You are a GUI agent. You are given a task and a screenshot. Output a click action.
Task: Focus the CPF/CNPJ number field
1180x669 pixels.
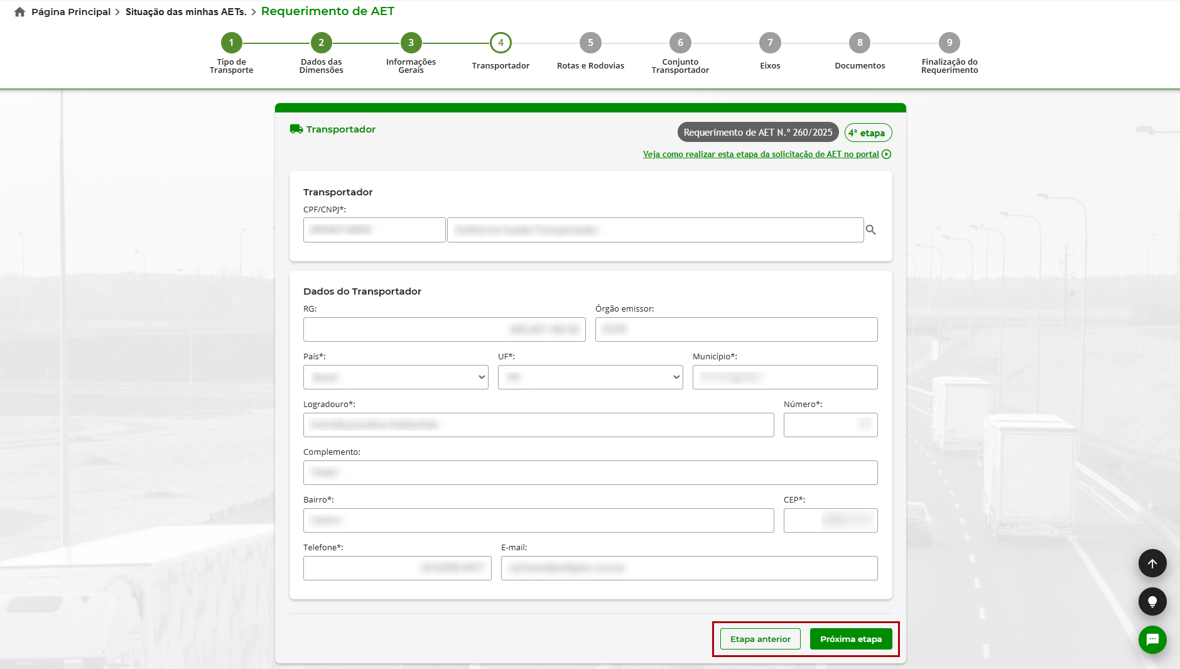point(374,230)
